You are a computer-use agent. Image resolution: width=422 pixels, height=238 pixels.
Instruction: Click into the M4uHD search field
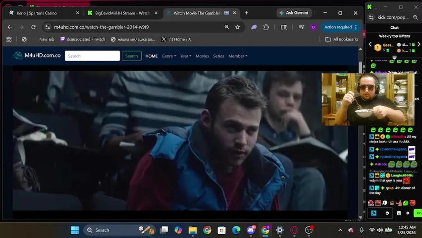[92, 56]
